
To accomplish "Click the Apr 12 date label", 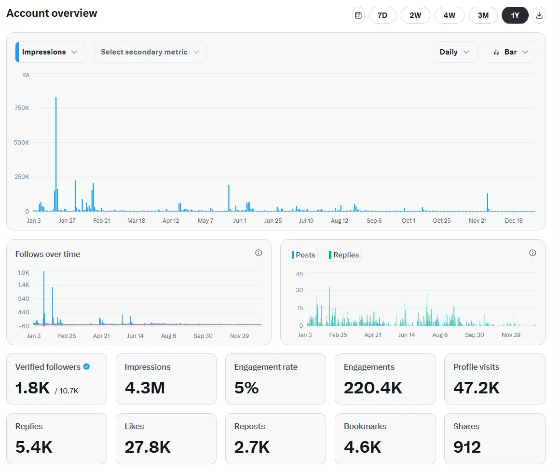I will [171, 221].
